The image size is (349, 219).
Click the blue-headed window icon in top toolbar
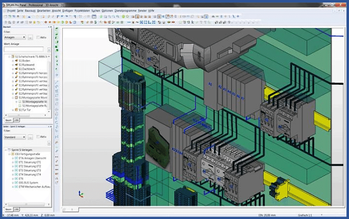click(x=94, y=17)
